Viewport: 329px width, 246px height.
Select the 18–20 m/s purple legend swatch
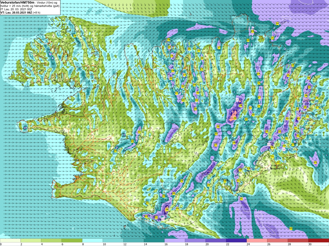[195, 241]
